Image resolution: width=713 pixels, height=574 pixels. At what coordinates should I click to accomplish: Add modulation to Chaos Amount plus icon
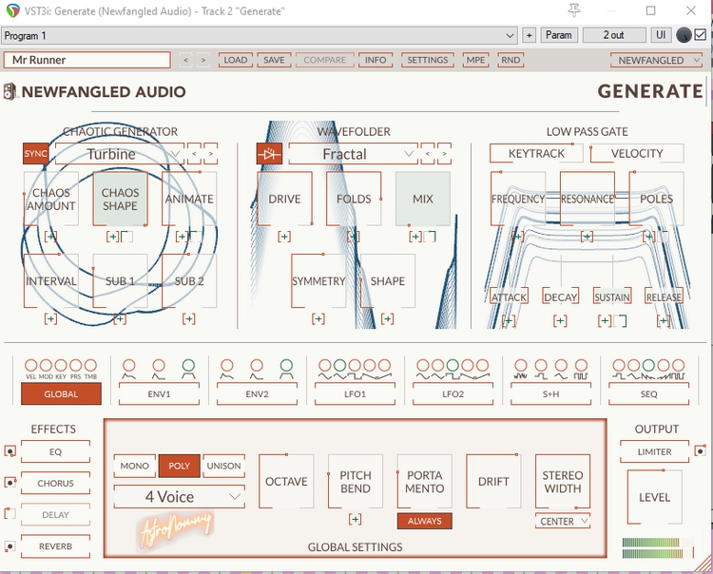click(x=50, y=237)
